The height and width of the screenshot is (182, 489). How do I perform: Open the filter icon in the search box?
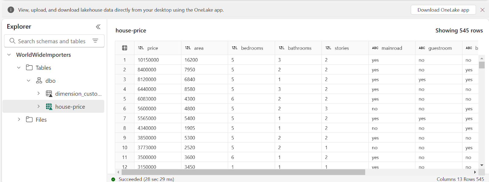(x=95, y=41)
